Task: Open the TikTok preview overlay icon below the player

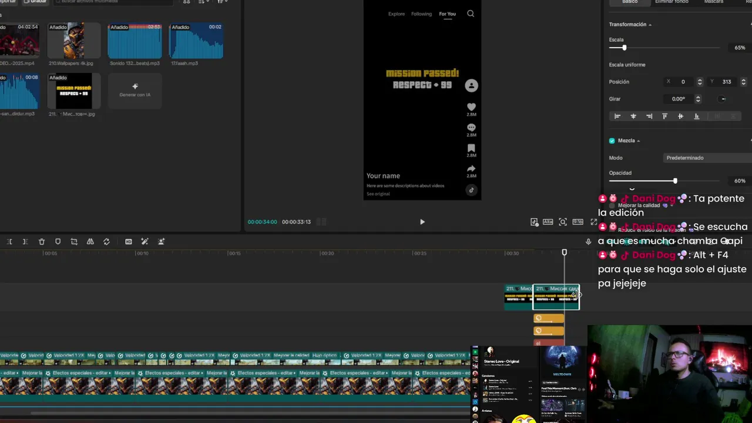Action: [x=534, y=221]
